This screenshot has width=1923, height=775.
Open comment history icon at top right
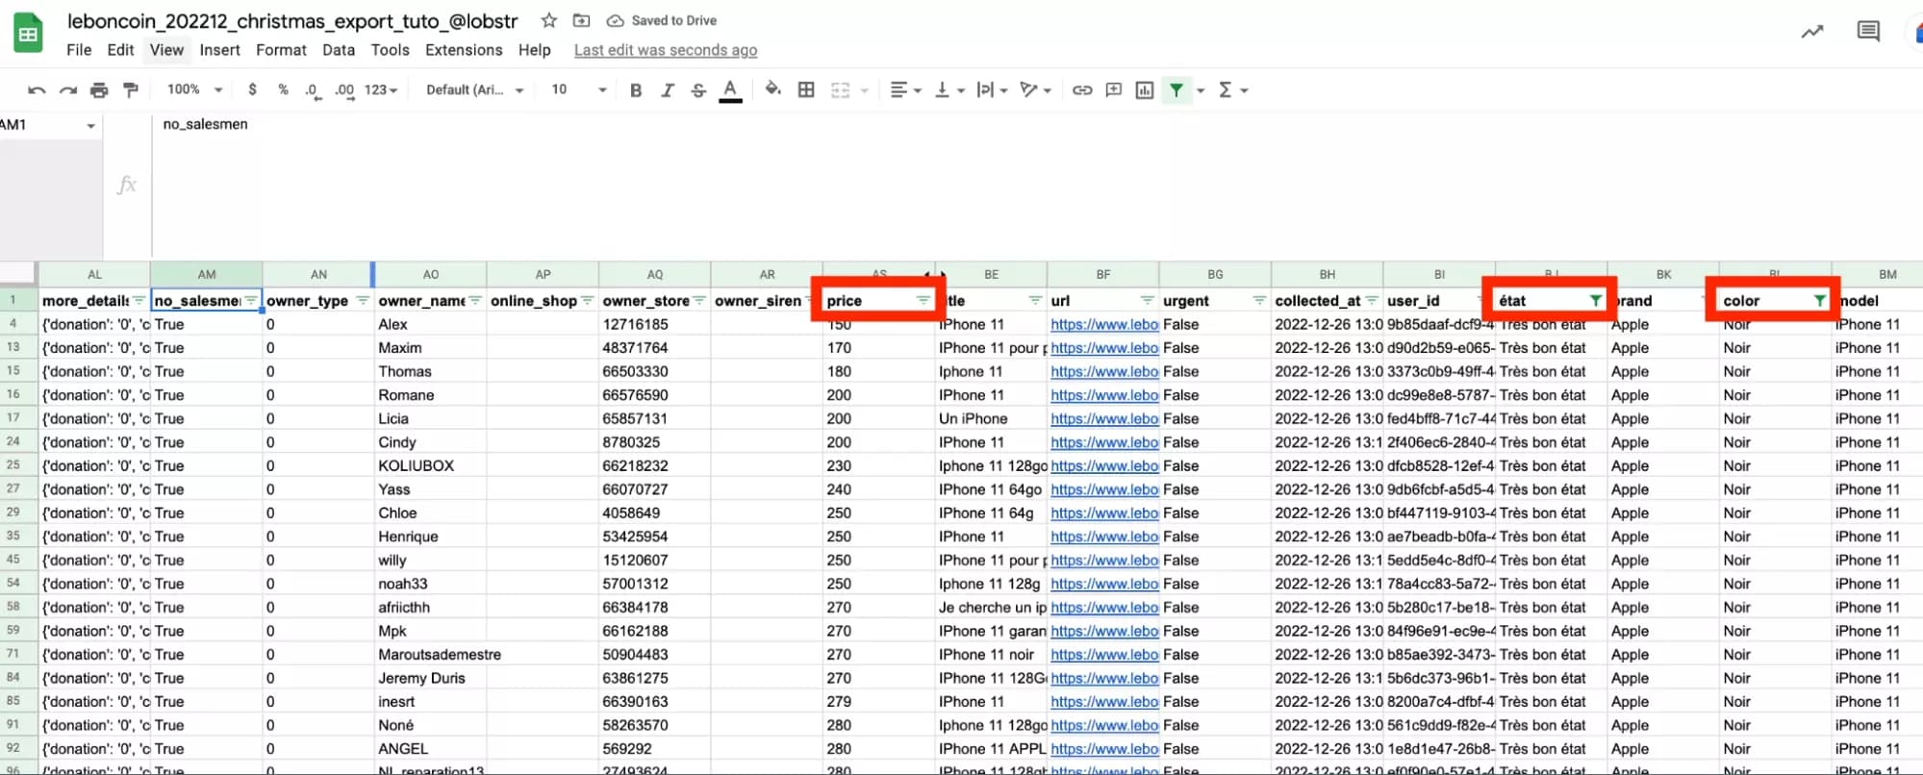[1867, 32]
